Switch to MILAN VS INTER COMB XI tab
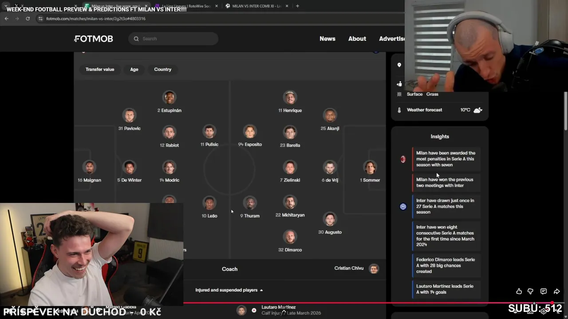 tap(256, 6)
